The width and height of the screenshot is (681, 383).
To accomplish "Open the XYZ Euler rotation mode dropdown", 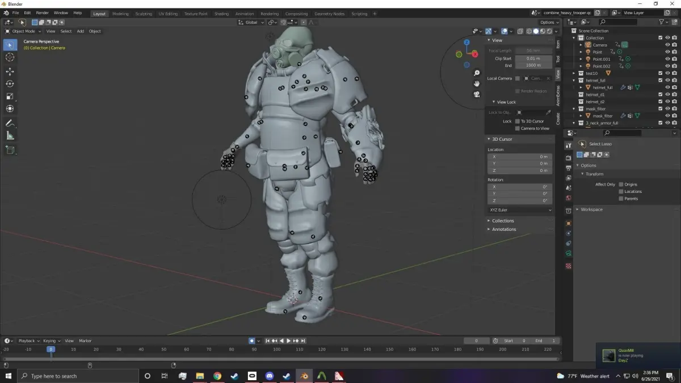I will pyautogui.click(x=520, y=210).
